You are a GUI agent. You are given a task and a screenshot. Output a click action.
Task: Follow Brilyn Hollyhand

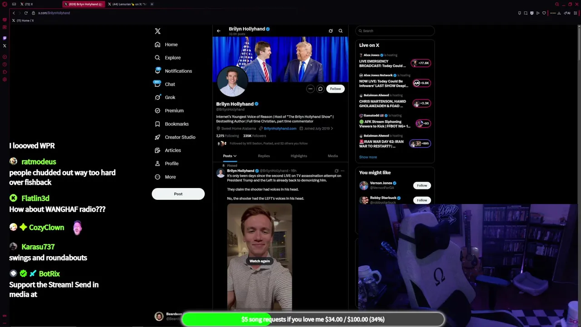pyautogui.click(x=335, y=89)
